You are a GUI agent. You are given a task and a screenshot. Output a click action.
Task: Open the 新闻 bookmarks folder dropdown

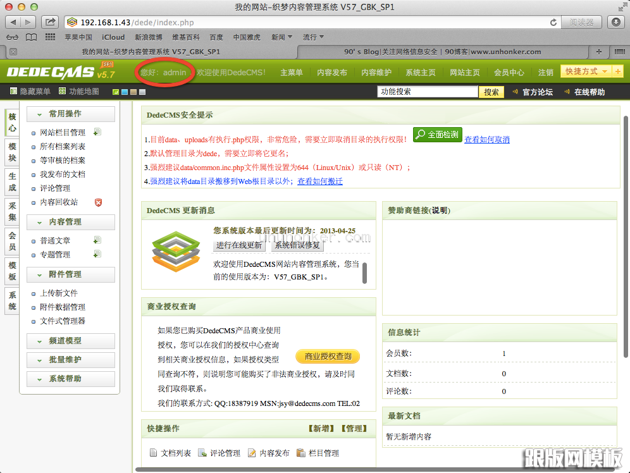point(281,37)
